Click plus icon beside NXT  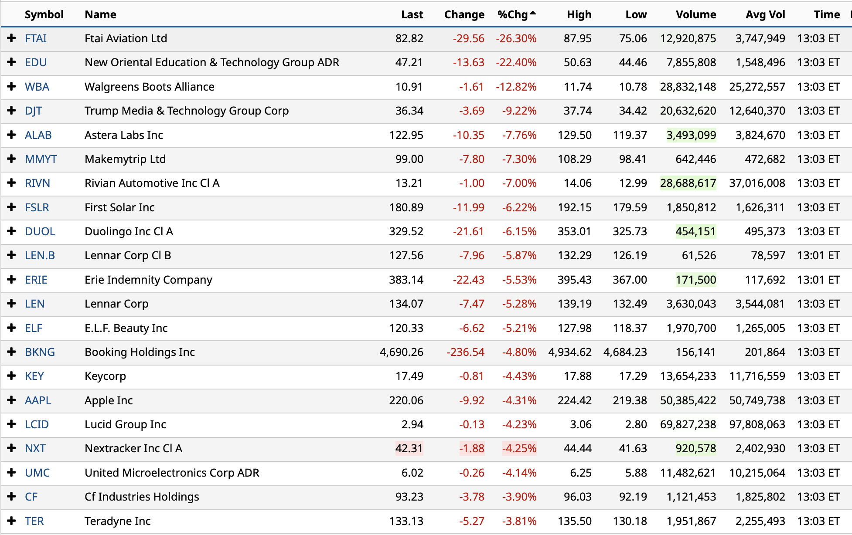click(x=12, y=448)
